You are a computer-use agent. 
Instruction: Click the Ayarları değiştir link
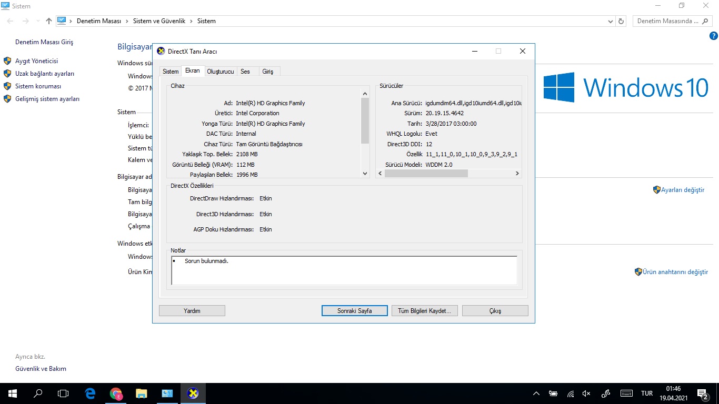pos(683,190)
